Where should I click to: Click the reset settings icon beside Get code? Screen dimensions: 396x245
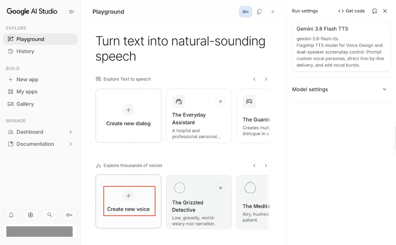[374, 11]
